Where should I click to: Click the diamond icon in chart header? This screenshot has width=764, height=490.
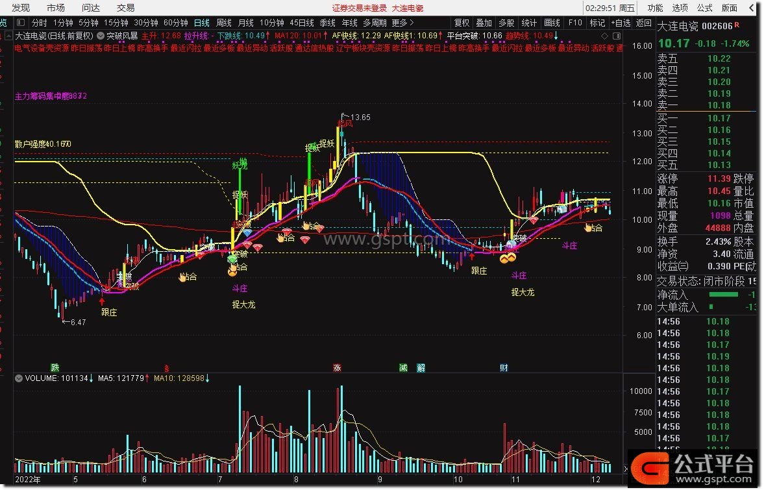(605, 36)
